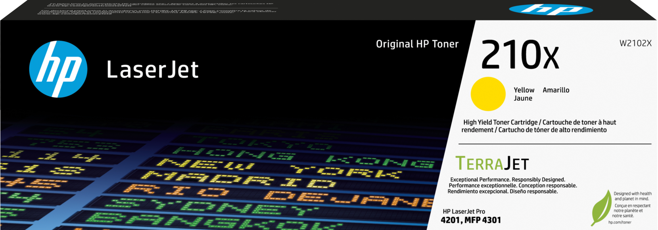Click the large 210X cartridge number
Screen dimensions: 658x230
pos(520,55)
